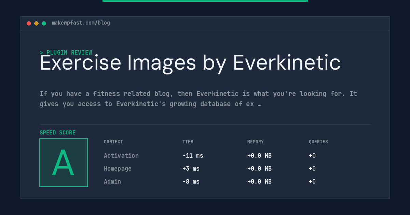Image resolution: width=410 pixels, height=215 pixels.
Task: Click the Activation queries '+0' value
Action: tap(312, 156)
